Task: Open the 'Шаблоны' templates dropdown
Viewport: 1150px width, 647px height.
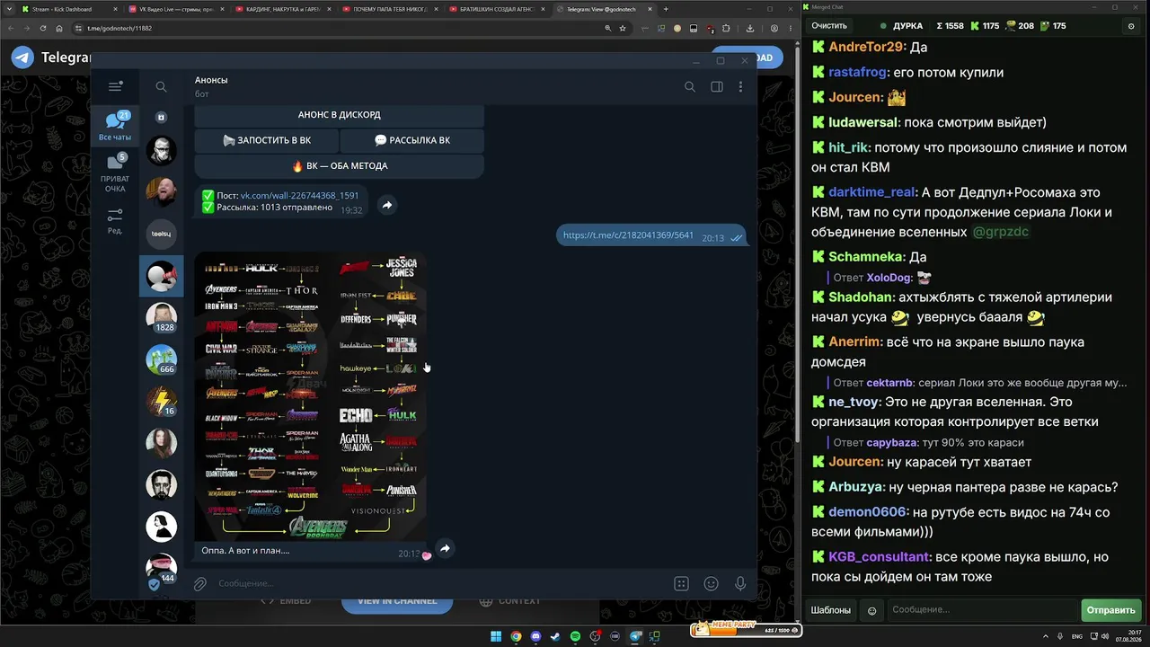Action: tap(831, 610)
